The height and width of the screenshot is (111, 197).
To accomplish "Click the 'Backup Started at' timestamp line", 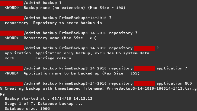I will pos(49,99).
